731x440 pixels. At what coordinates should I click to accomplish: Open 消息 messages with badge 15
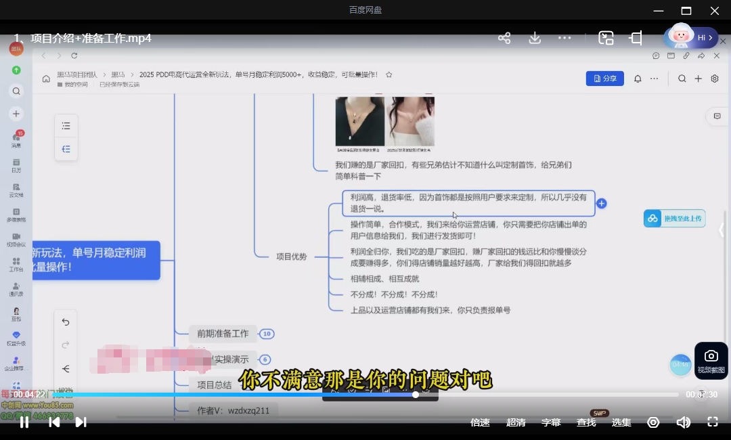pos(16,139)
